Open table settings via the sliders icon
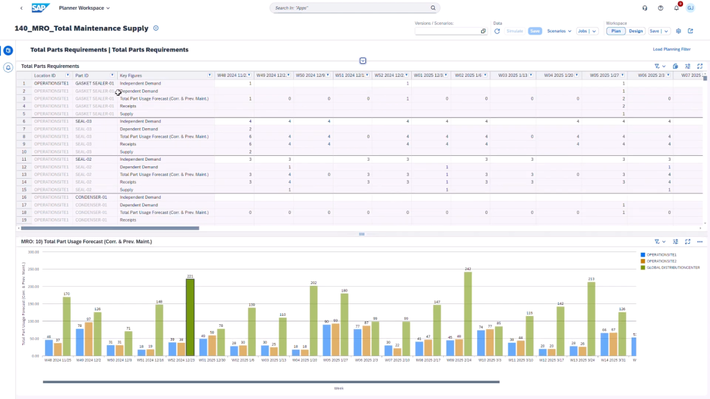The image size is (710, 399). pyautogui.click(x=688, y=66)
